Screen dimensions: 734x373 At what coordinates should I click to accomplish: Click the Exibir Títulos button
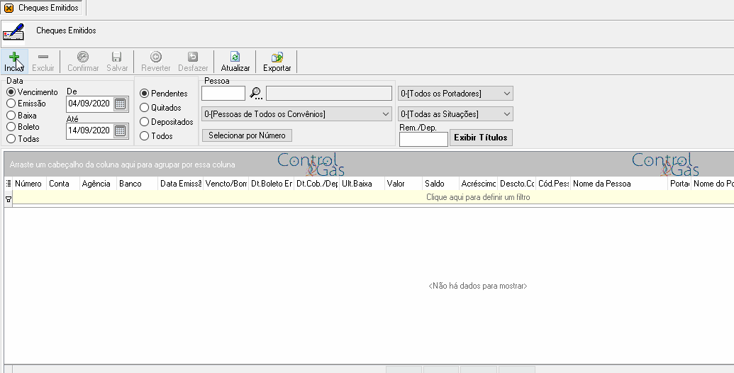481,138
